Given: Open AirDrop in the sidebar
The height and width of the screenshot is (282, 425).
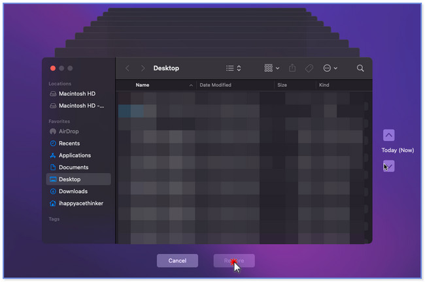Looking at the screenshot, I should [x=69, y=131].
